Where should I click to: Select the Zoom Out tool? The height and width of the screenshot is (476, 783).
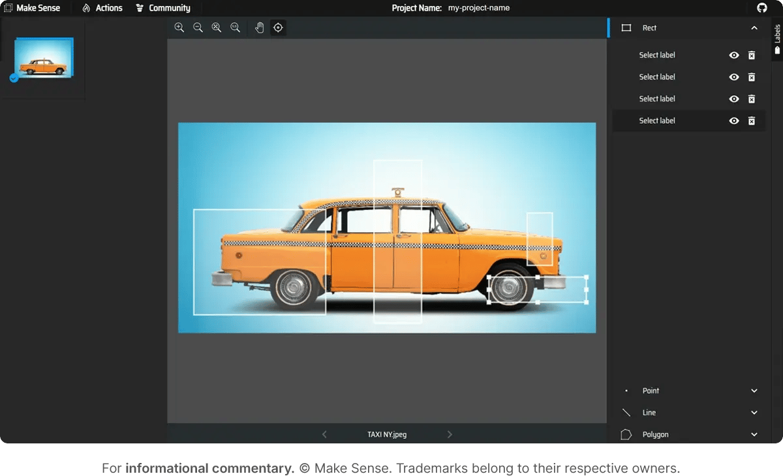(198, 27)
